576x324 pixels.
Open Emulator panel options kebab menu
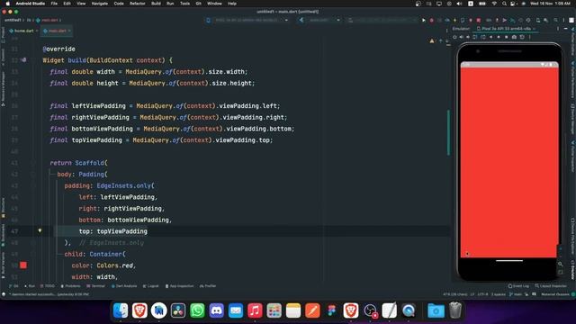(558, 29)
